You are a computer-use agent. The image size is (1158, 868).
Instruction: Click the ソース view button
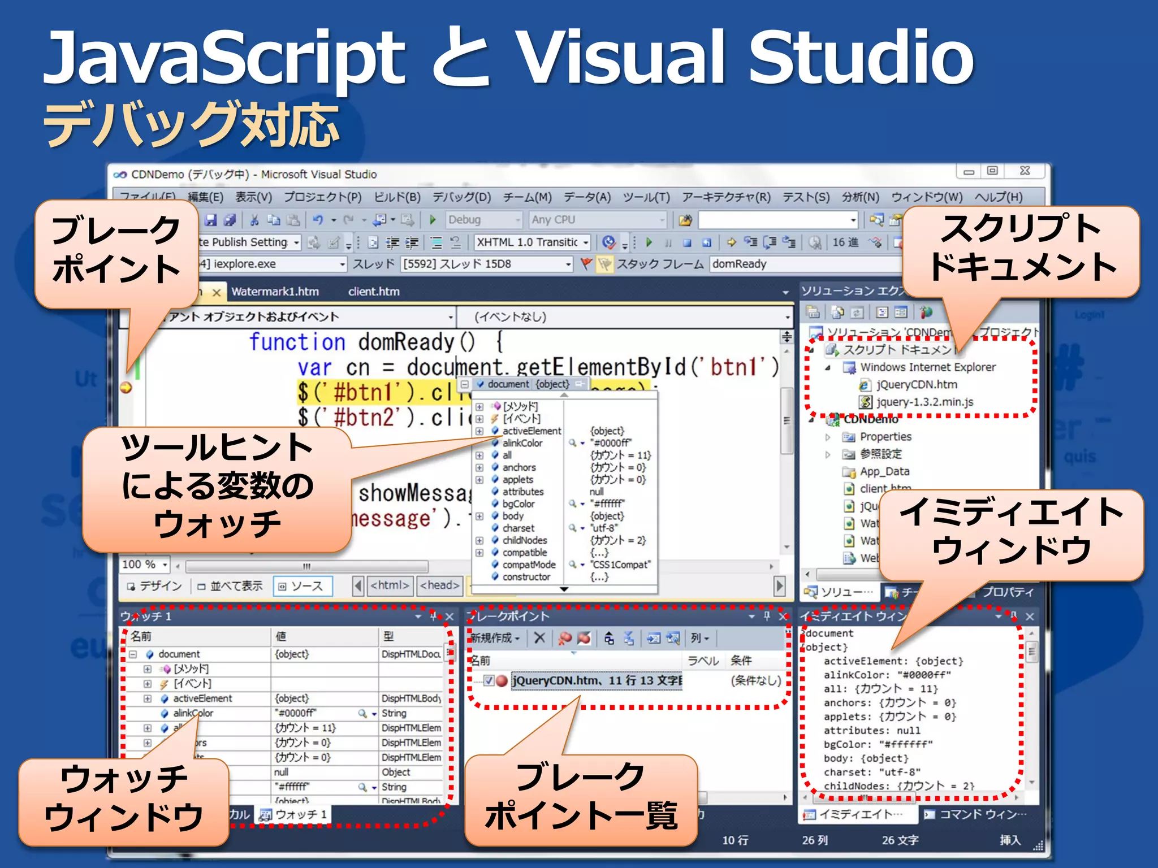(x=302, y=586)
